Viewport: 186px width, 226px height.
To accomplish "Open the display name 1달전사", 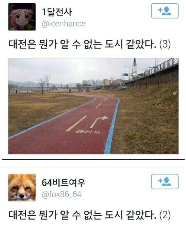I will click(57, 12).
